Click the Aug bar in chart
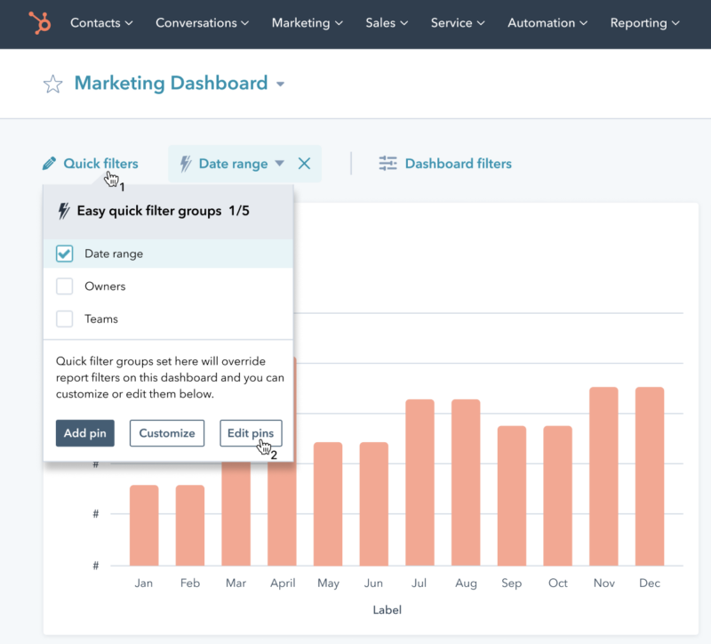 click(466, 482)
